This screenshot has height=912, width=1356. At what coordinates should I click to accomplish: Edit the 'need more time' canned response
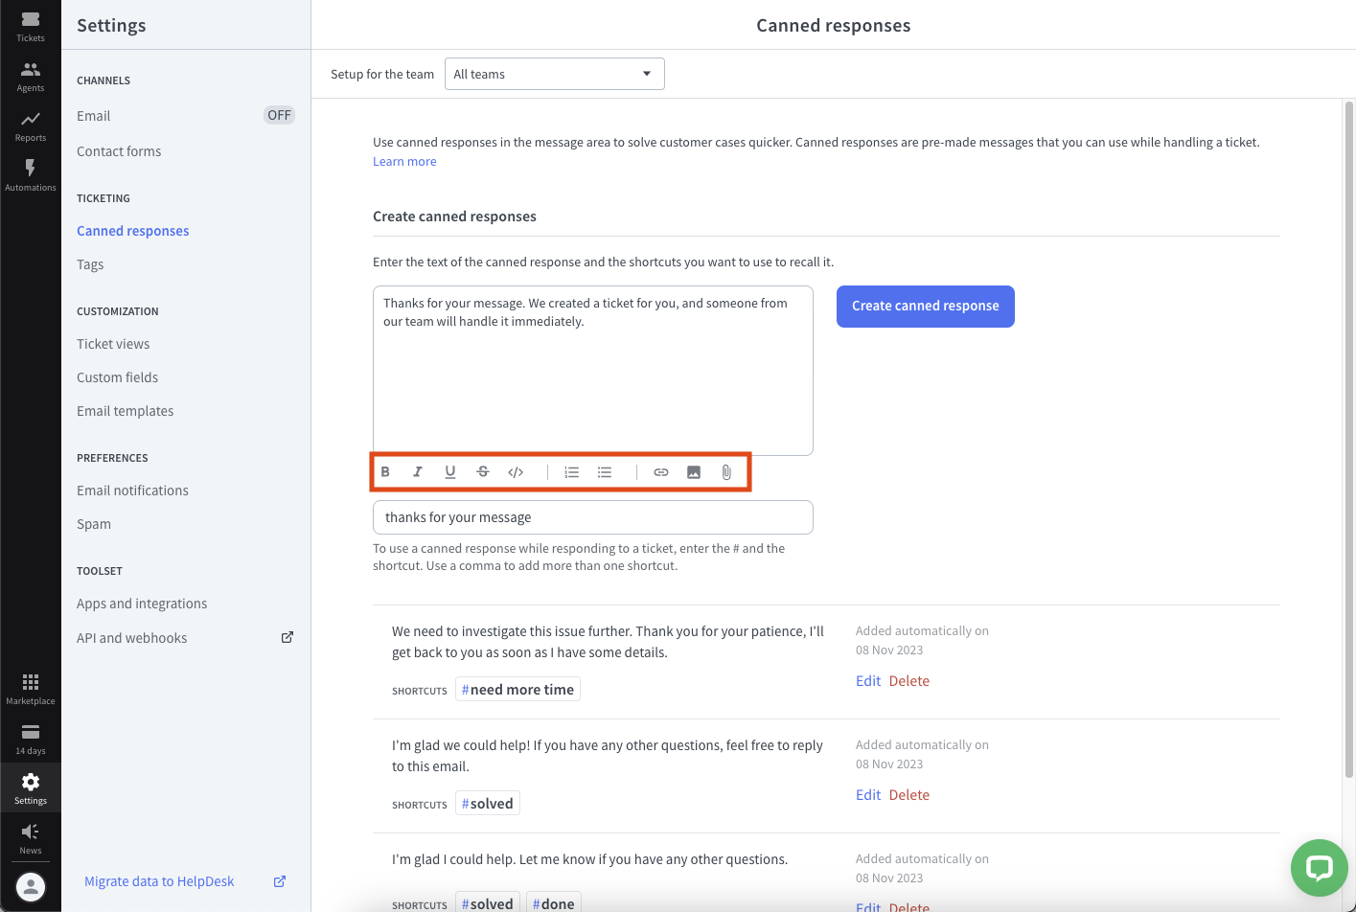point(868,681)
